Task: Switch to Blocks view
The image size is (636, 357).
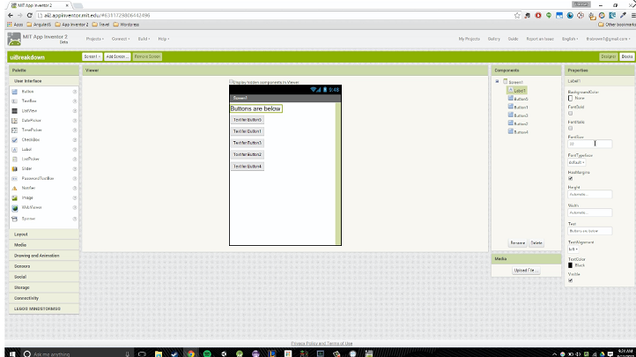Action: point(626,56)
